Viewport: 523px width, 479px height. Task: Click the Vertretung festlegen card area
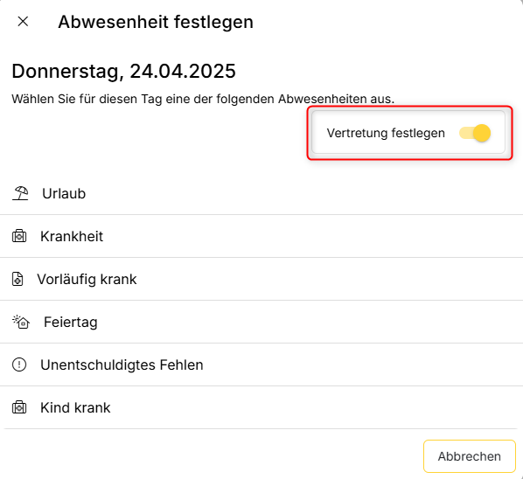[x=408, y=132]
